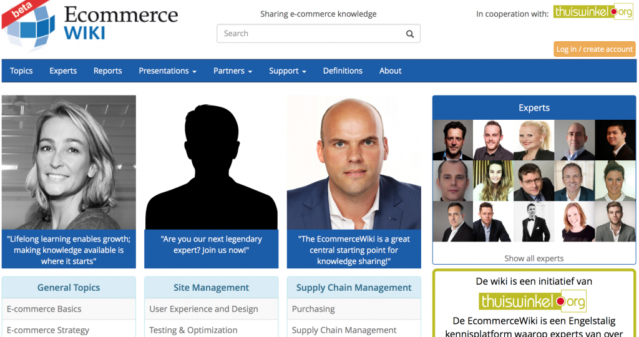Expand the Presentations dropdown menu

[167, 71]
